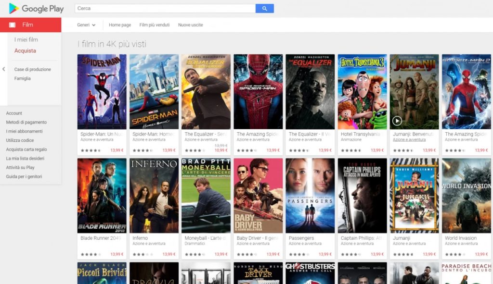The image size is (493, 284).
Task: Open the Ghostbusters Answer the Call poster
Action: click(x=310, y=273)
